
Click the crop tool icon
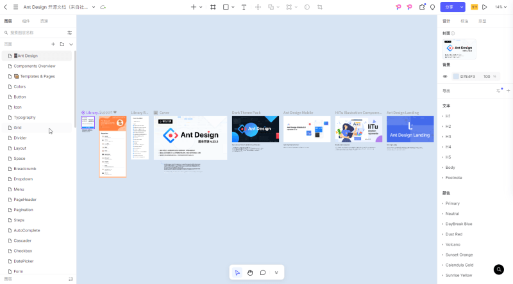coord(320,7)
